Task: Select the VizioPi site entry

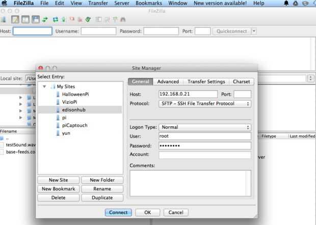Action: (69, 102)
